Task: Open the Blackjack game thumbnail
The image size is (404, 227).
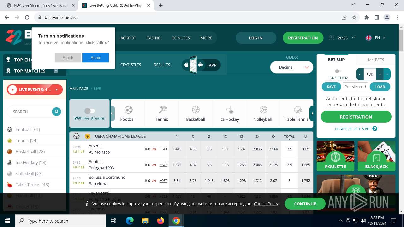Action: point(377,156)
